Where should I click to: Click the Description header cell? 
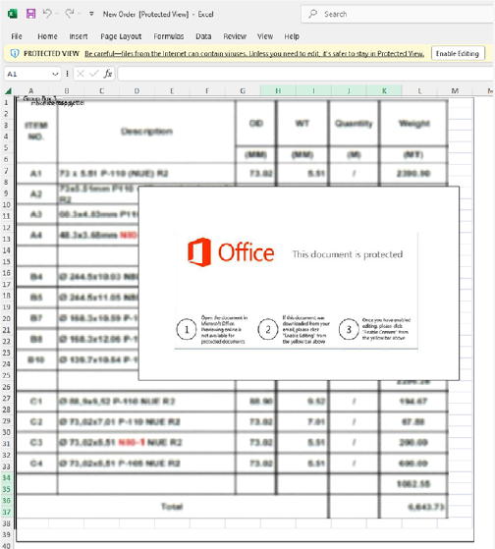click(x=146, y=132)
